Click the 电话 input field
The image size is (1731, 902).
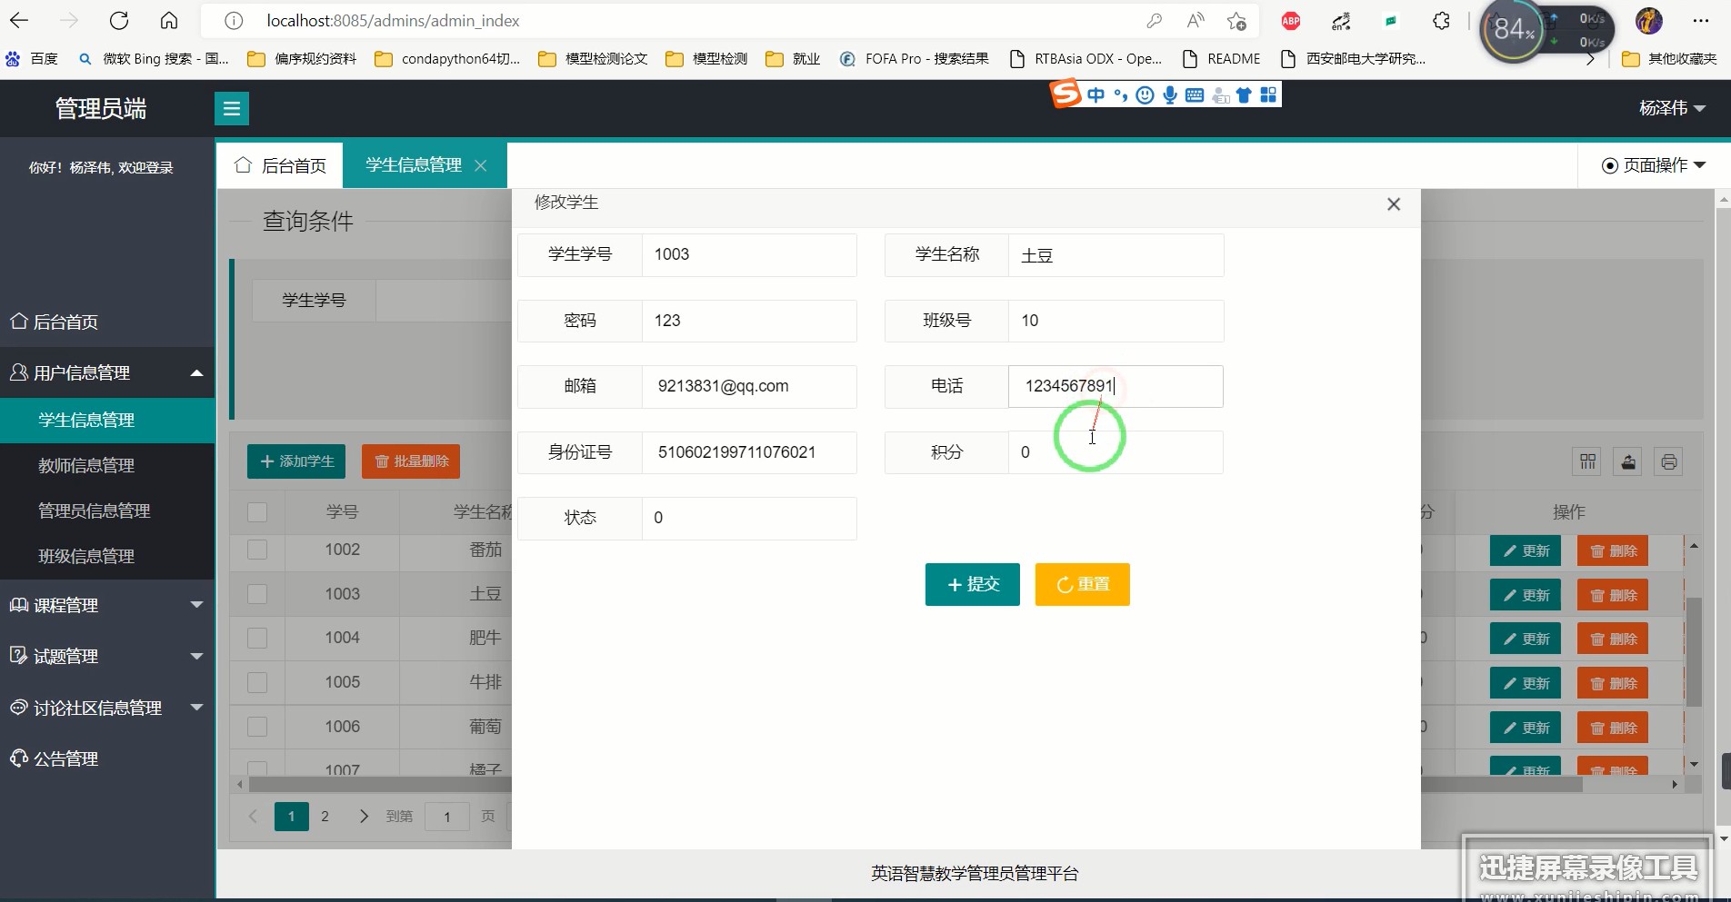1115,386
